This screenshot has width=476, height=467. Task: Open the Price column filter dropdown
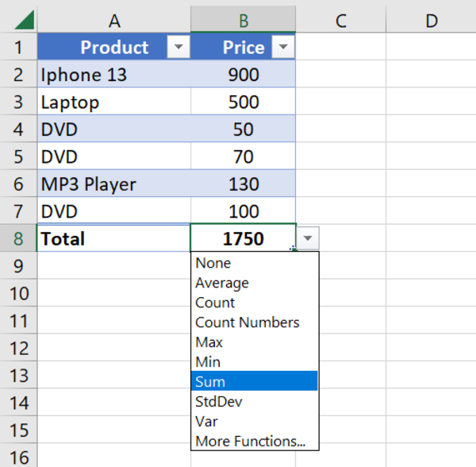coord(283,47)
